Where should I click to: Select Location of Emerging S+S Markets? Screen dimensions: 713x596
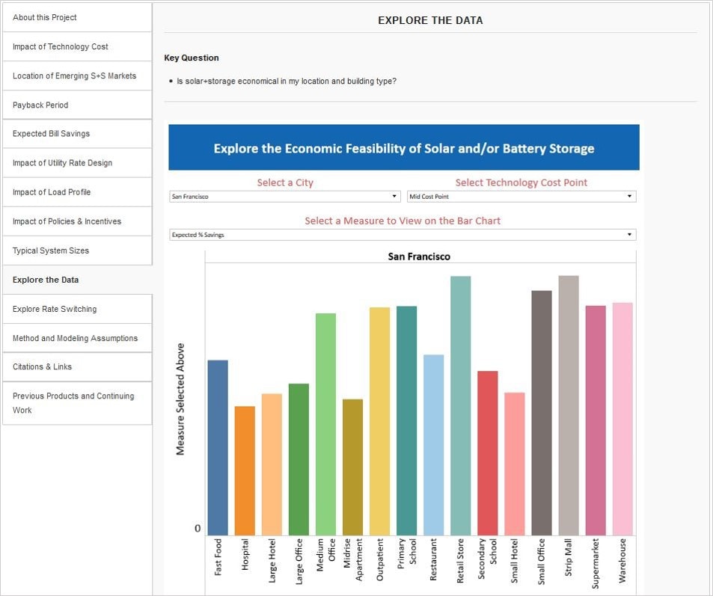click(x=75, y=76)
